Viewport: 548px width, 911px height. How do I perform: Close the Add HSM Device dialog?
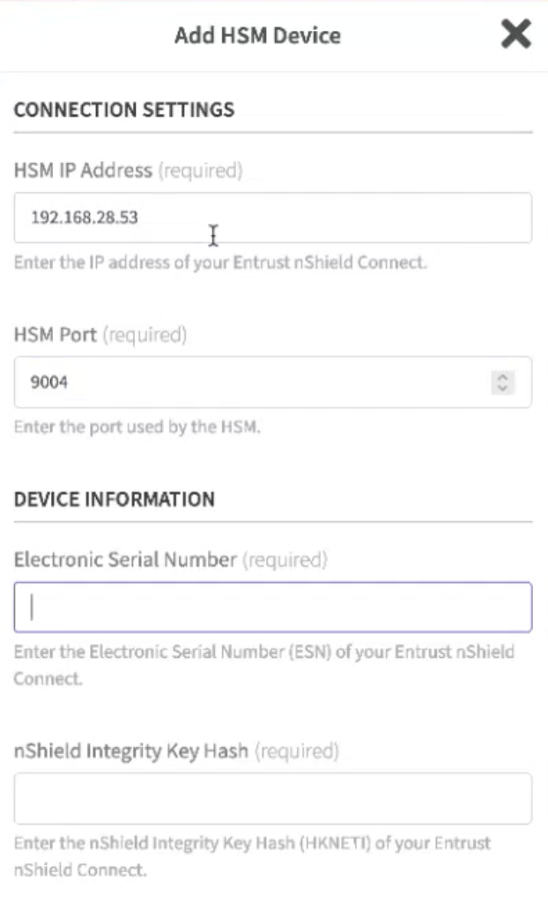click(515, 35)
